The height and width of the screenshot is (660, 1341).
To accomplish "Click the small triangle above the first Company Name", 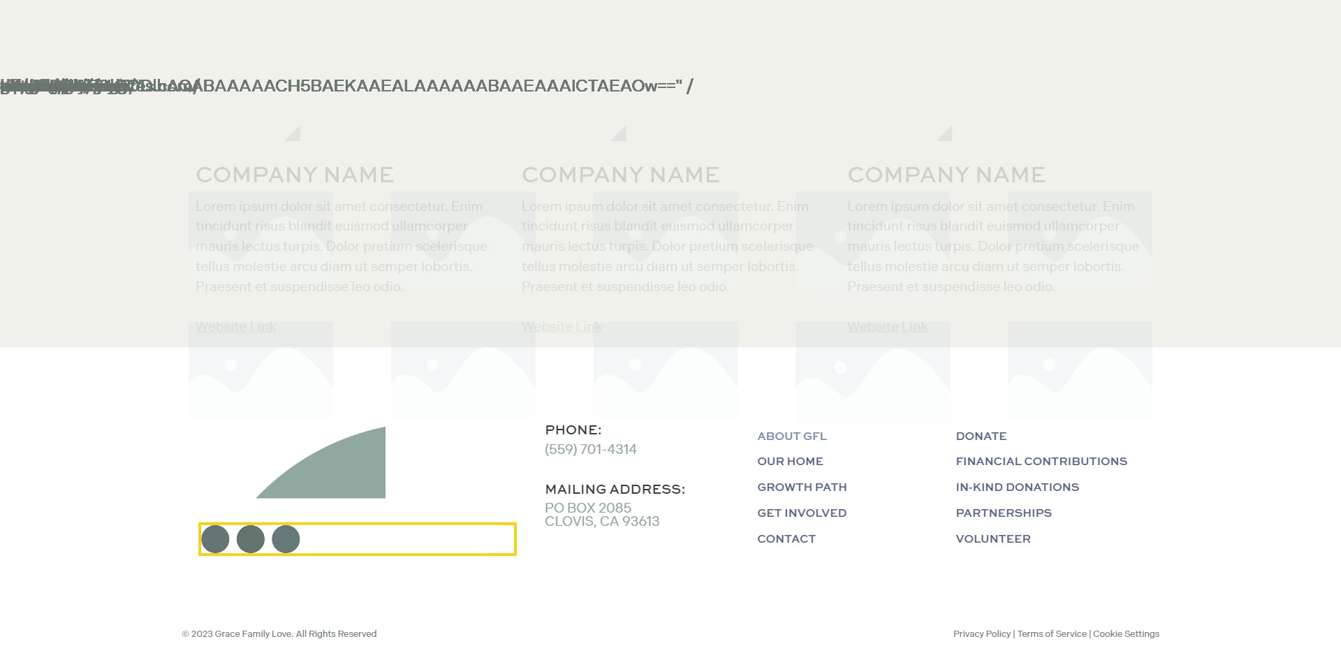I will coord(294,133).
